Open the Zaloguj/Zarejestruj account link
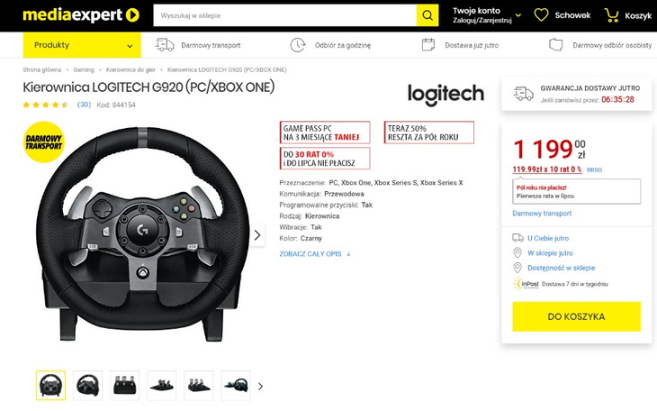The width and height of the screenshot is (657, 411). click(x=481, y=20)
